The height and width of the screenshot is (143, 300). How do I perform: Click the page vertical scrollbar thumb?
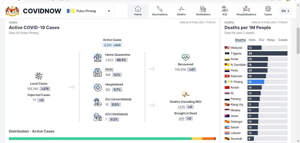298,41
